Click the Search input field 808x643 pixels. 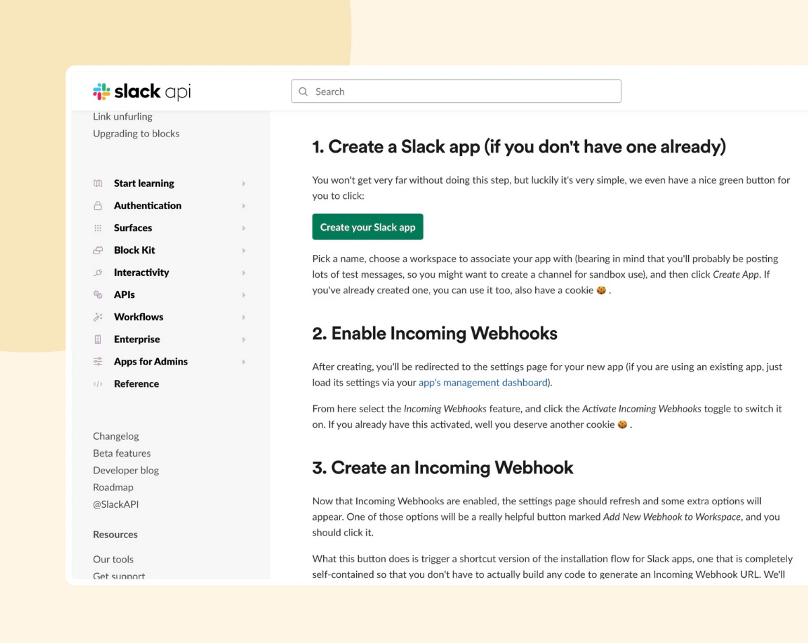pyautogui.click(x=456, y=91)
